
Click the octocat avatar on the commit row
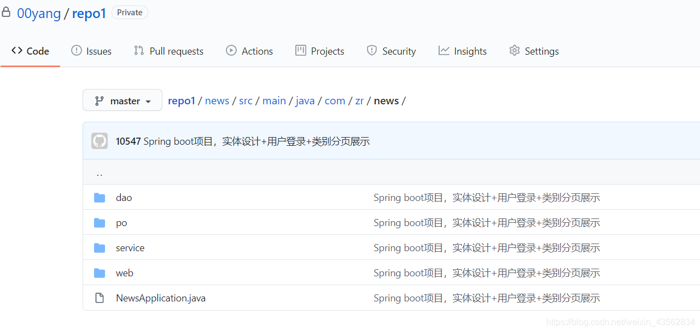99,140
